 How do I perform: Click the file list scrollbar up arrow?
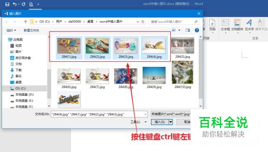(x=201, y=37)
